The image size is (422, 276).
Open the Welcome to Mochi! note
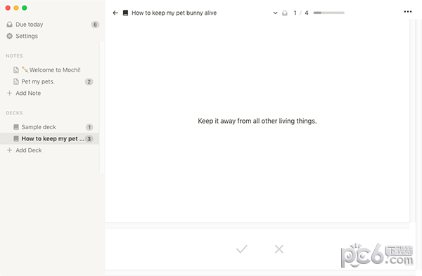[51, 70]
